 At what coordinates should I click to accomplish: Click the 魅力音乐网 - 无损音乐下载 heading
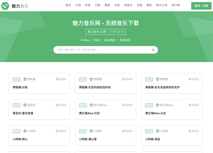[105, 23]
